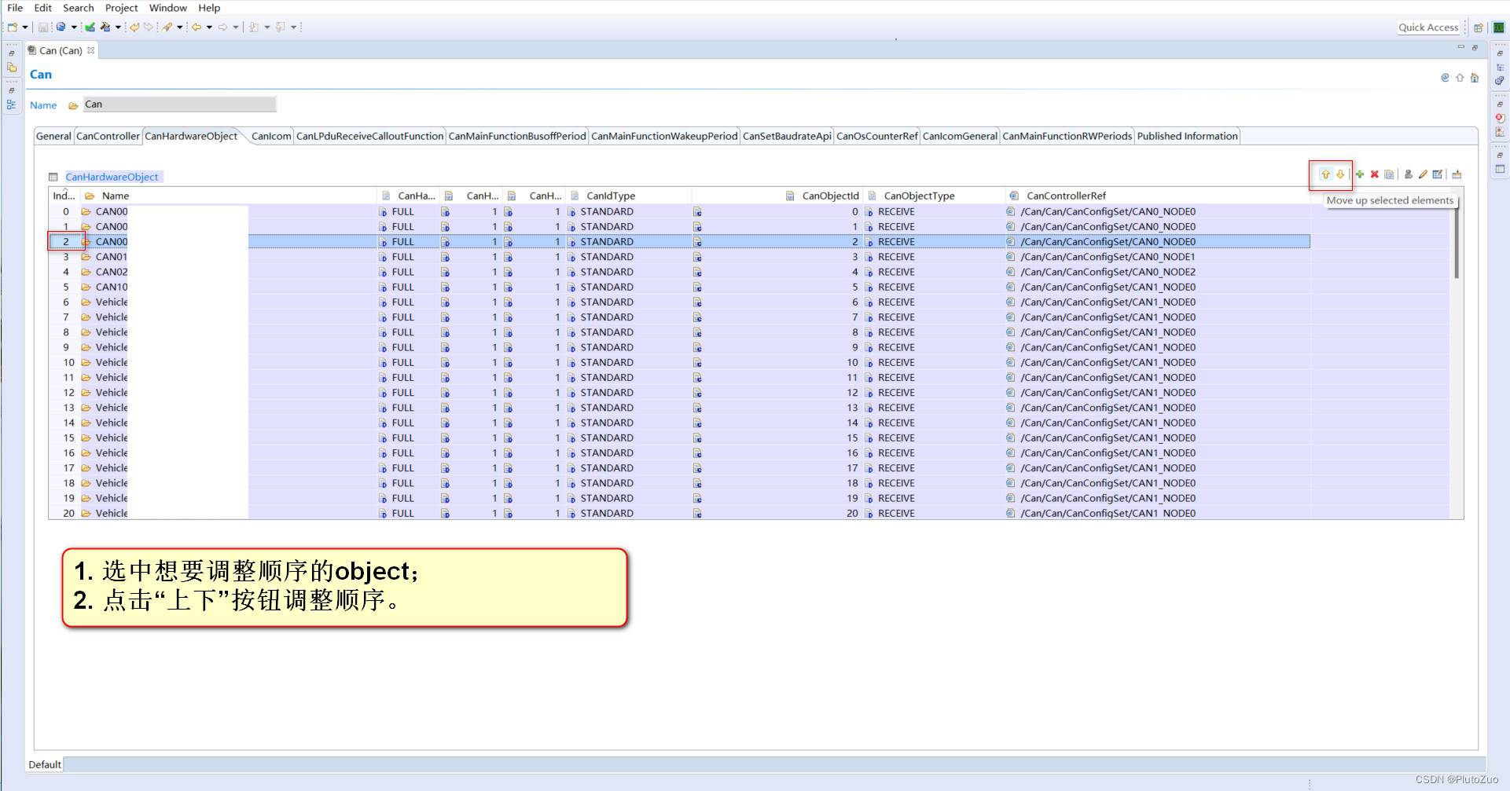Open the Search menu
1510x791 pixels.
pos(79,8)
